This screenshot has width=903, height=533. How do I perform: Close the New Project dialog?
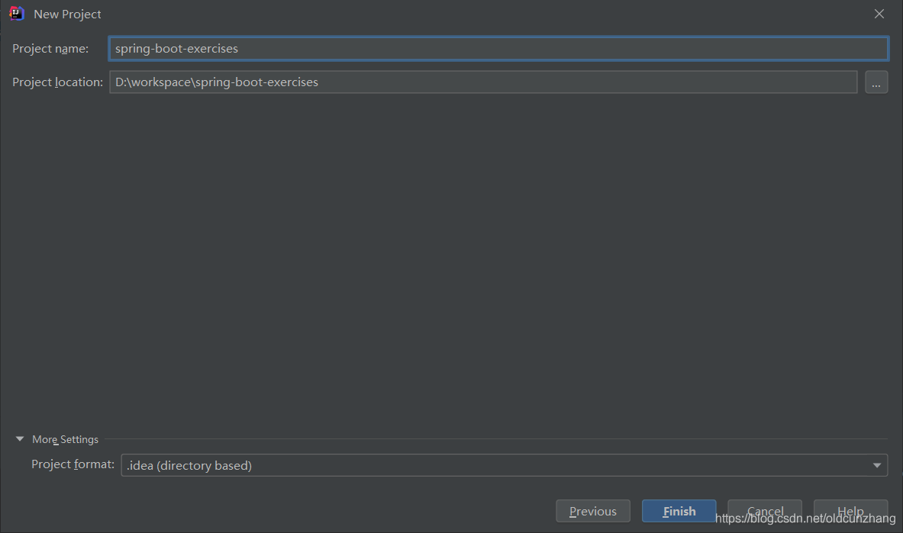(x=879, y=14)
